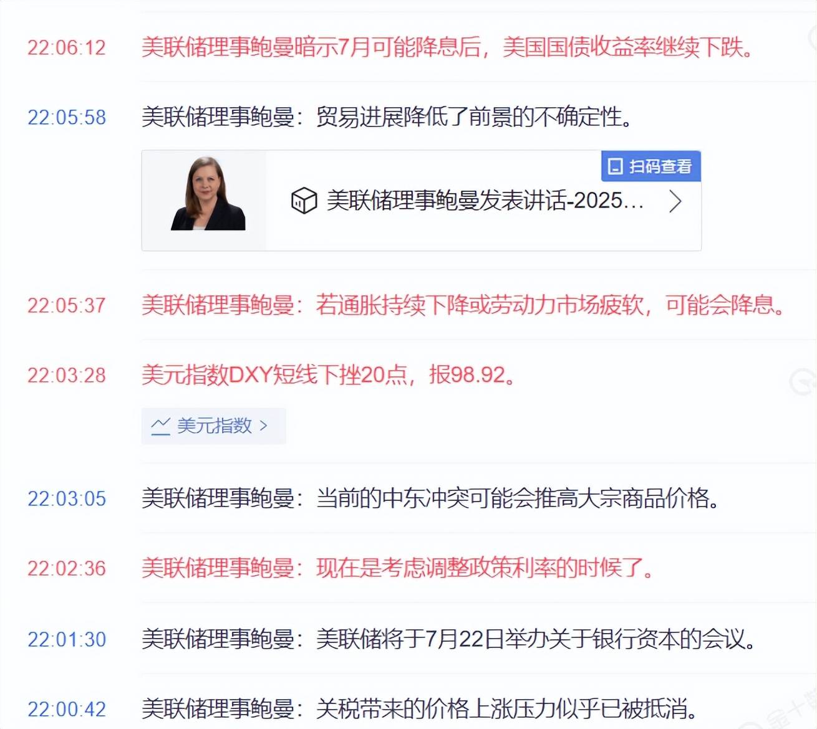The width and height of the screenshot is (817, 729).
Task: Click headline 若通胀持续下降或劳动力市场疲软
Action: (463, 305)
